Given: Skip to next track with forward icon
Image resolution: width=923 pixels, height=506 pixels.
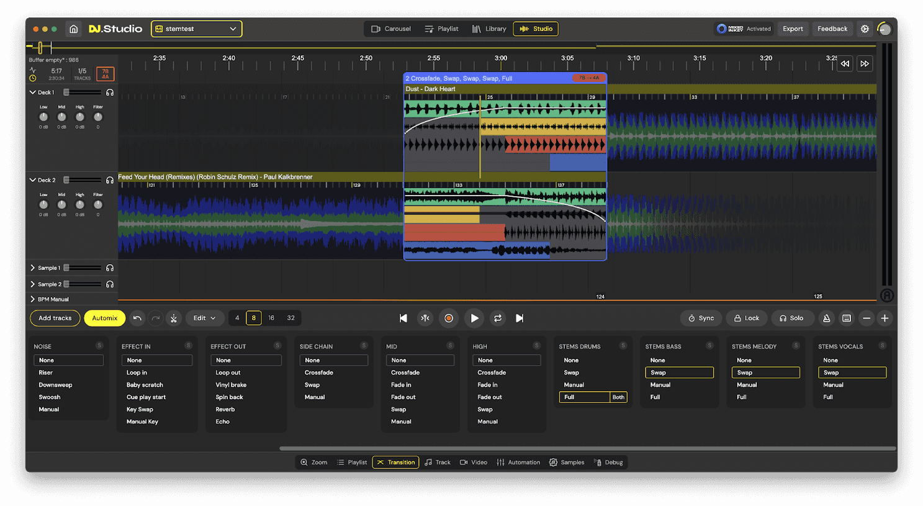Looking at the screenshot, I should coord(520,318).
